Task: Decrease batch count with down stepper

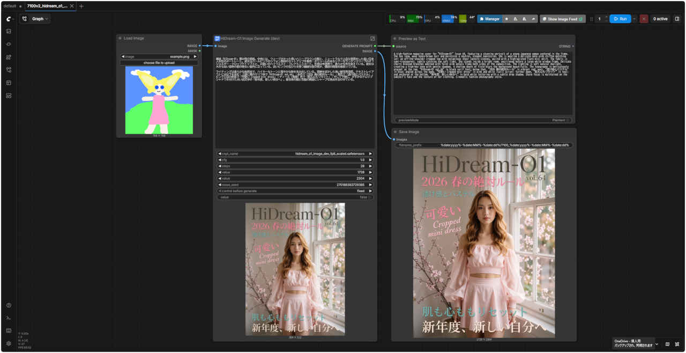Action: pos(606,21)
